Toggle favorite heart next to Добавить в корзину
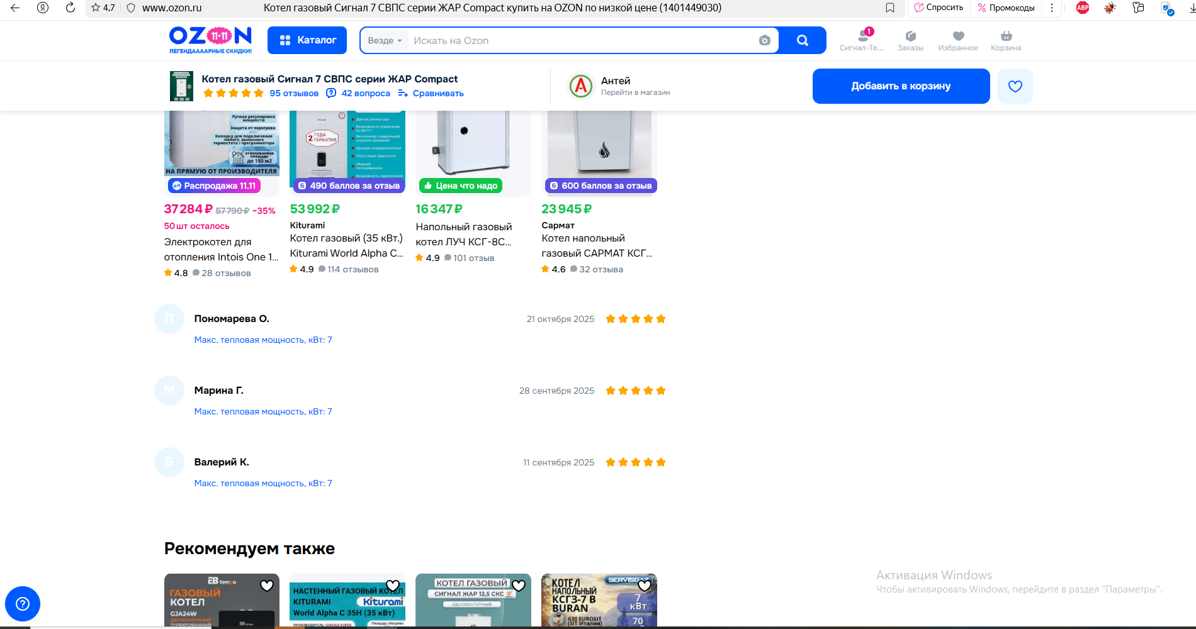This screenshot has width=1196, height=629. (1015, 86)
